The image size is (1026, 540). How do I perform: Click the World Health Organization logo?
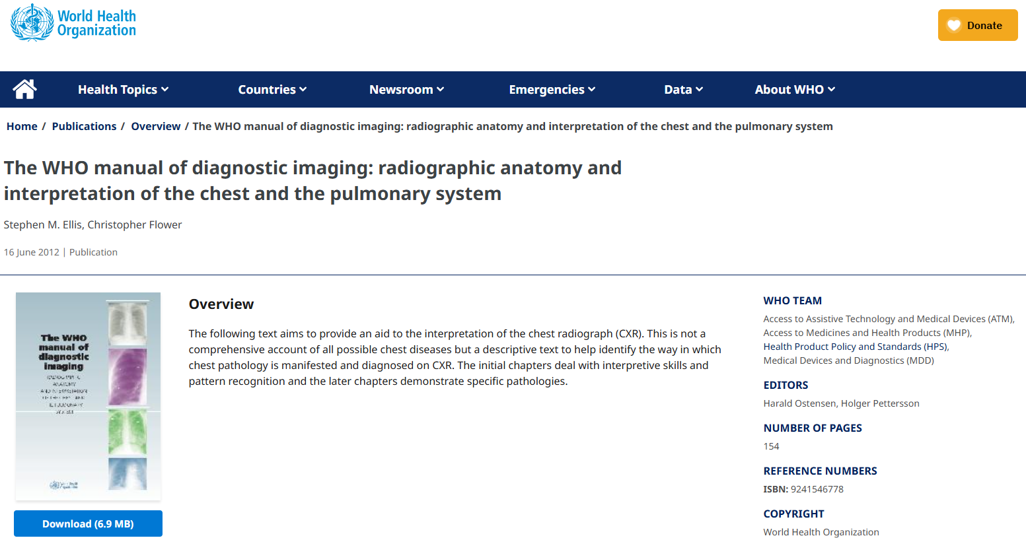73,22
